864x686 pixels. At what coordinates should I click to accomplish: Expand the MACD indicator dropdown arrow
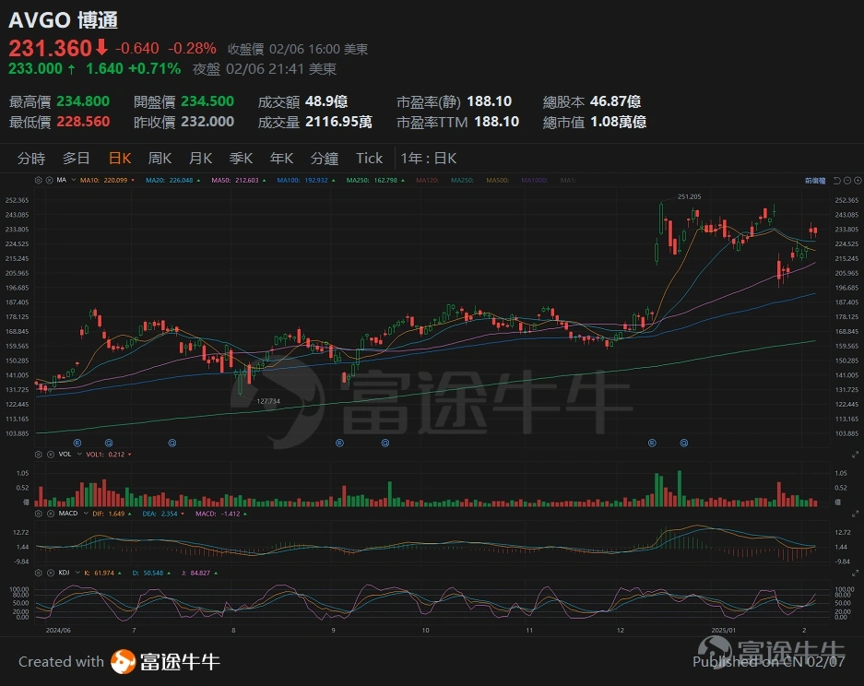click(86, 514)
